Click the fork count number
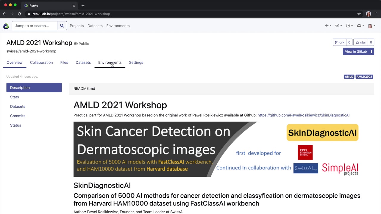Viewport: 381px width, 214px height. point(349,42)
